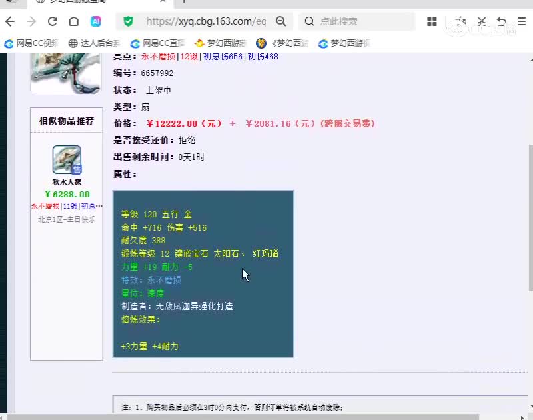Open the AI assistant icon in the toolbar
Image resolution: width=533 pixels, height=420 pixels.
[x=95, y=21]
